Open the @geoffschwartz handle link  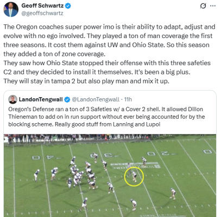click(42, 14)
